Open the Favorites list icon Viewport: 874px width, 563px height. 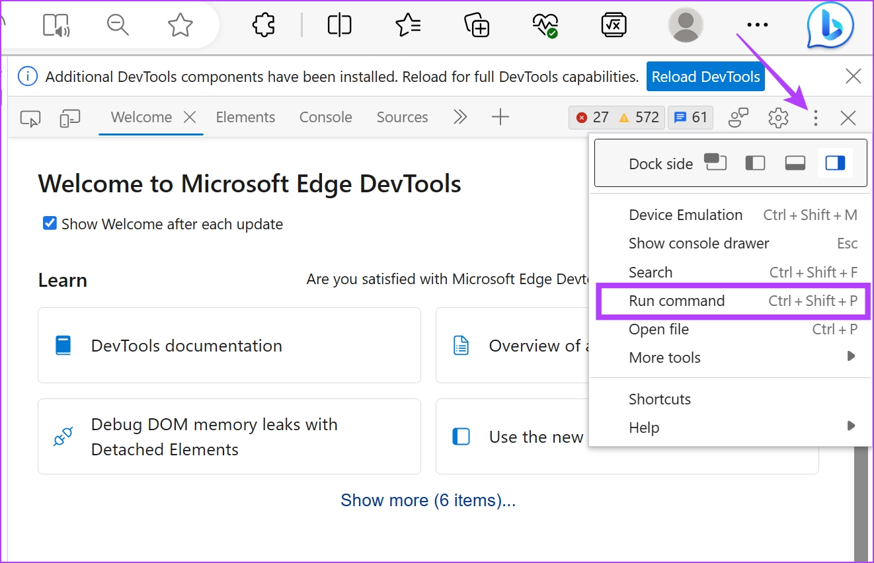pos(408,25)
